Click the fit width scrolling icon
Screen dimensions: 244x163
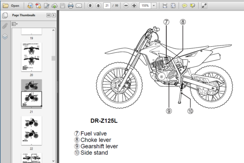click(x=165, y=6)
